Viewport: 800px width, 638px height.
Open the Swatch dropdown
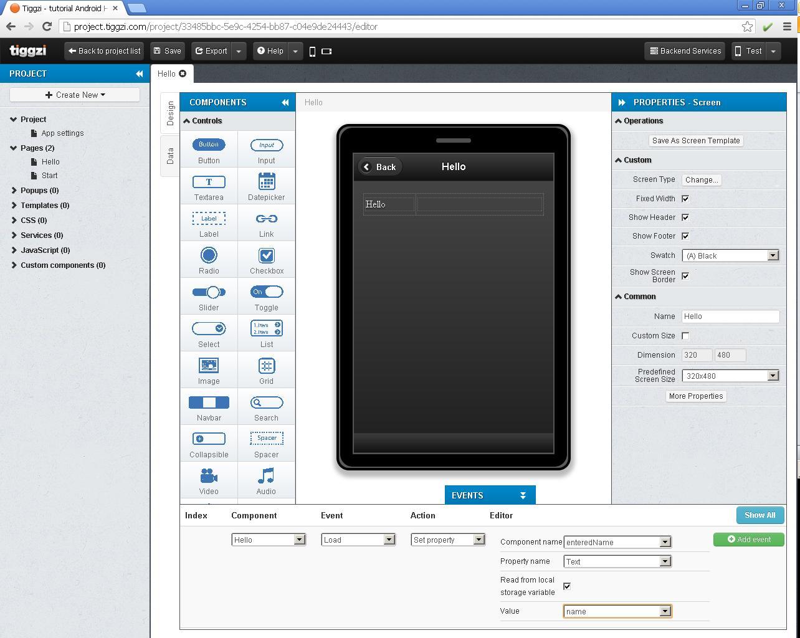pos(730,255)
